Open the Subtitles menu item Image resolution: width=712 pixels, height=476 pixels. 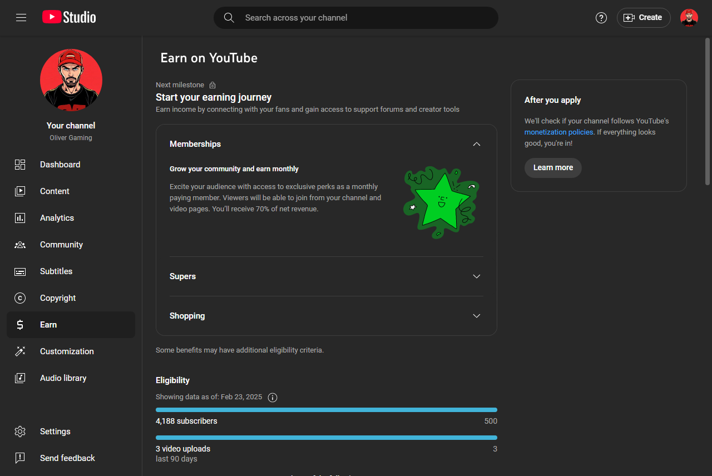(x=71, y=271)
